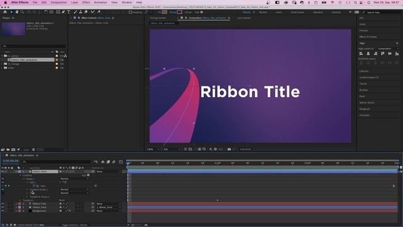This screenshot has height=227, width=403.
Task: Toggle Hide Shy Layers timeline switch
Action: pyautogui.click(x=103, y=162)
